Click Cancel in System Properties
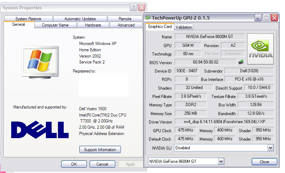The width and height of the screenshot is (285, 173). [x=102, y=164]
